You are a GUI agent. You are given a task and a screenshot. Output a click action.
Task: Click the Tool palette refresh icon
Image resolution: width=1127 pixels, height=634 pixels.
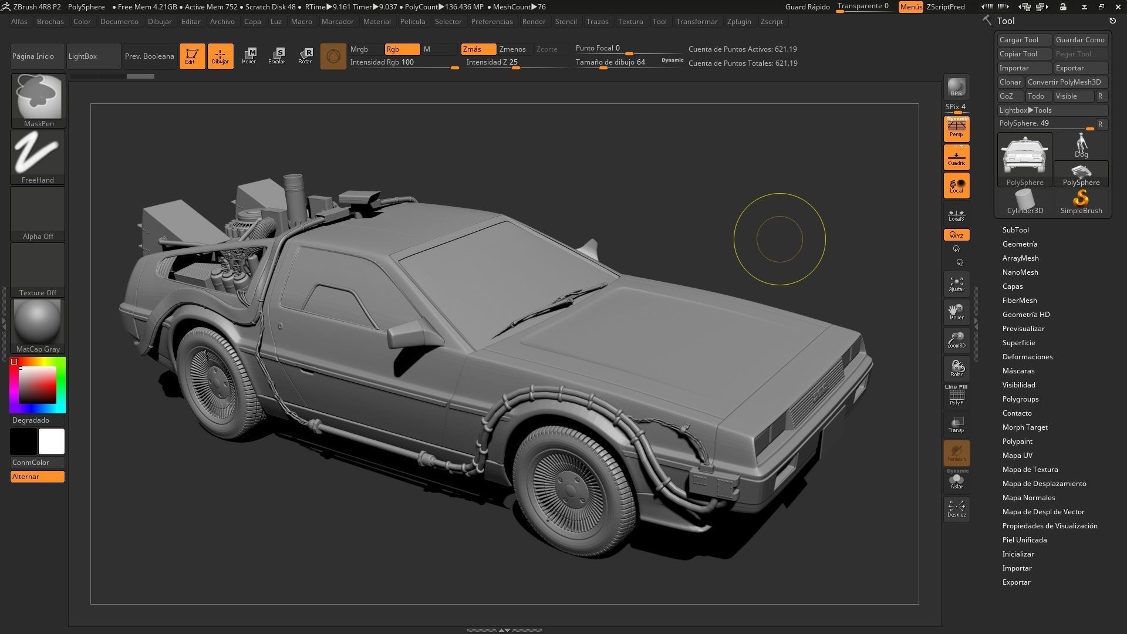[x=1112, y=21]
